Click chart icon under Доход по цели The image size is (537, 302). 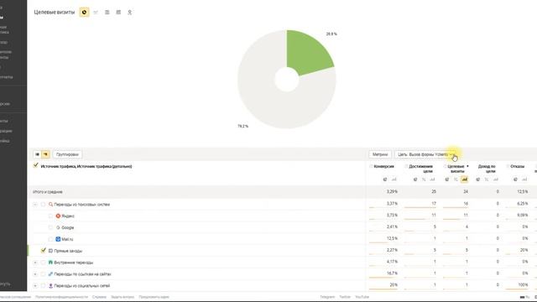click(x=495, y=180)
